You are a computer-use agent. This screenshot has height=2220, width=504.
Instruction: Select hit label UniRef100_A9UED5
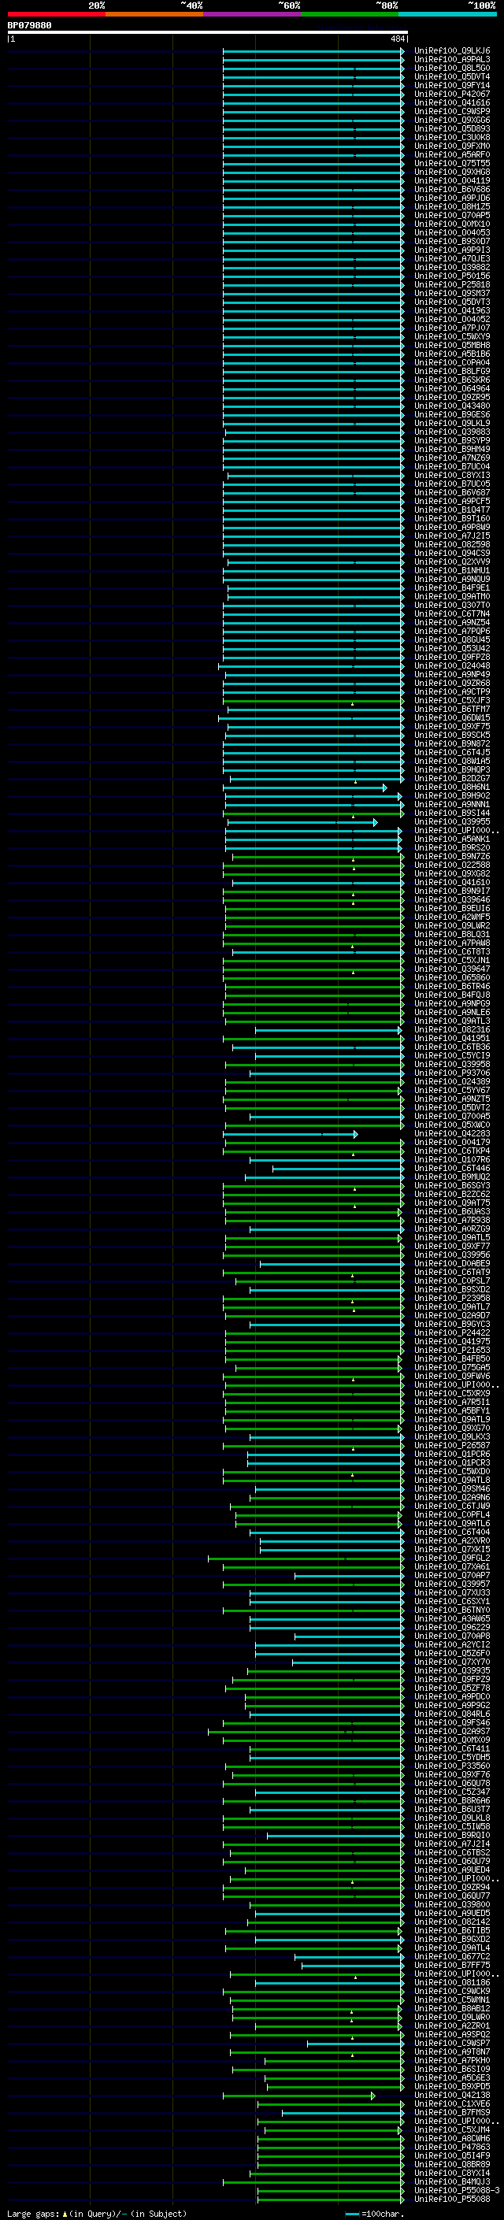(452, 1913)
